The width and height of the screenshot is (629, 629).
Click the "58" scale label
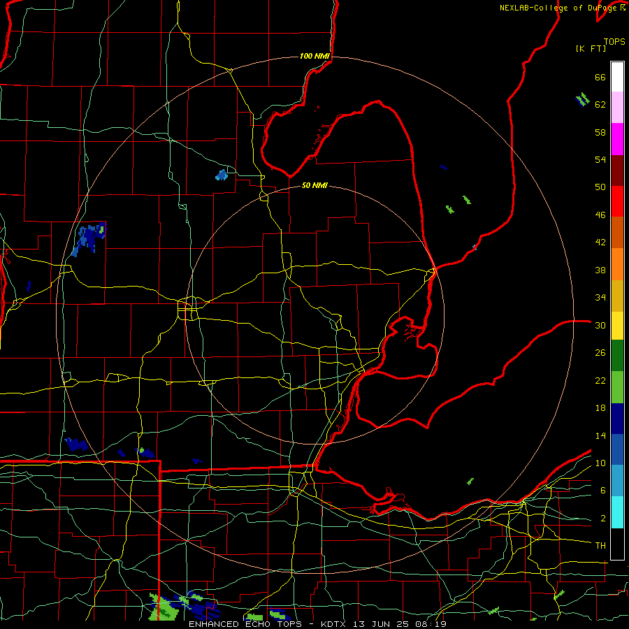[600, 132]
